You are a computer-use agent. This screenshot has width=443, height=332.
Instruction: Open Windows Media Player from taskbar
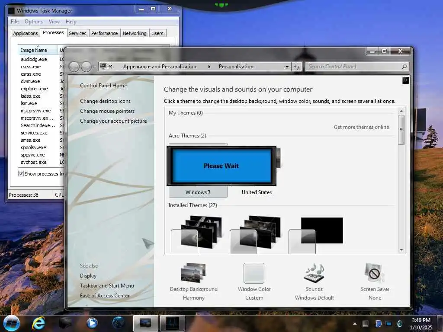pyautogui.click(x=92, y=323)
